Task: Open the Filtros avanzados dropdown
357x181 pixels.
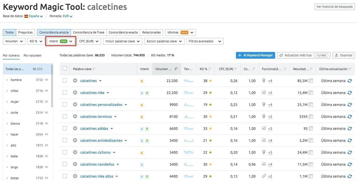Action: pos(205,41)
